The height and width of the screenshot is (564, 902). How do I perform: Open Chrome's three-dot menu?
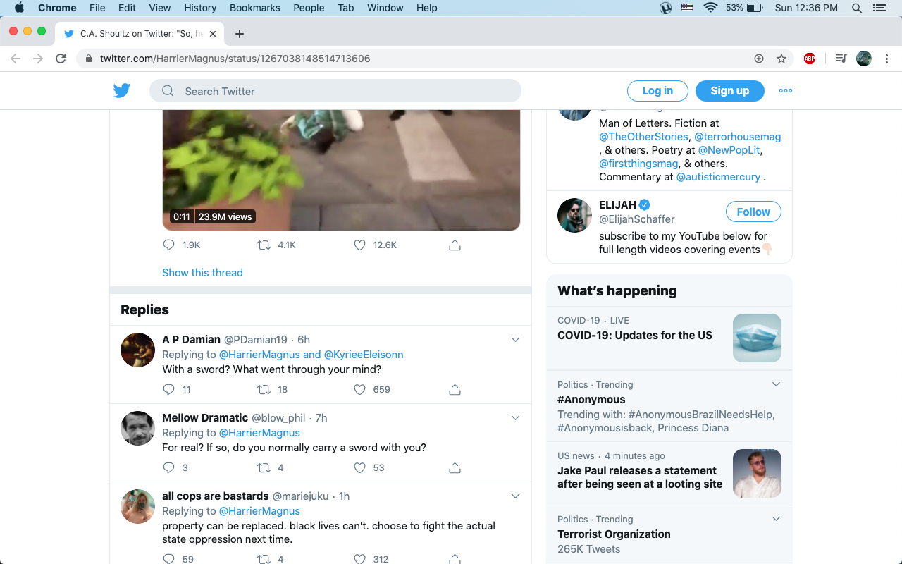tap(886, 59)
